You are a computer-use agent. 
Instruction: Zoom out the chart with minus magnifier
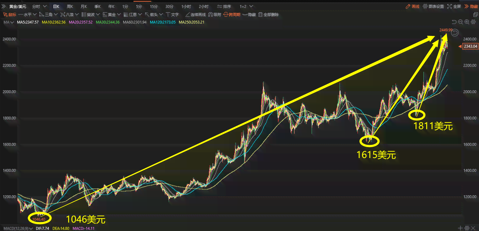pyautogui.click(x=460, y=22)
